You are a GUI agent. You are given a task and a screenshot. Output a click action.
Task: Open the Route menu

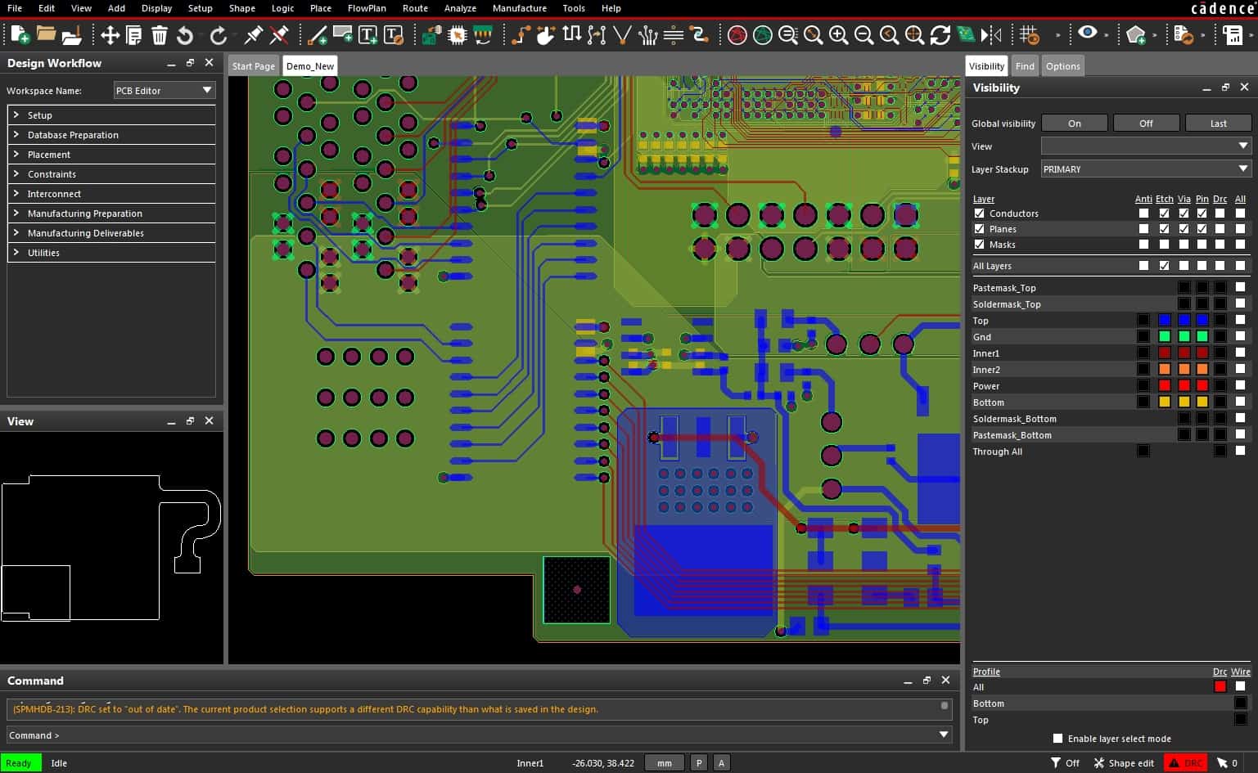[415, 8]
